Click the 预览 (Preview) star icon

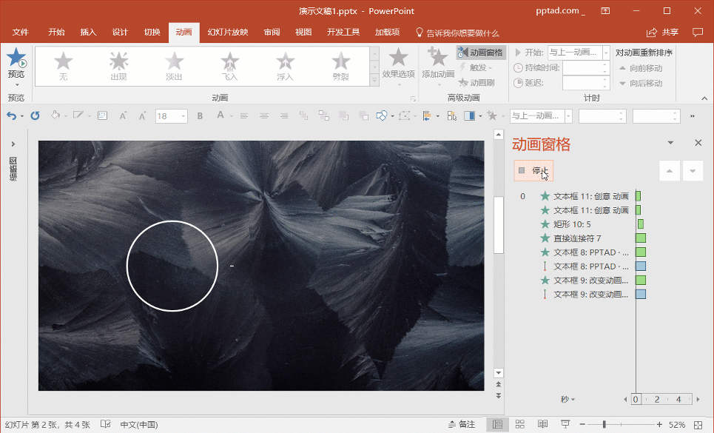[16, 59]
